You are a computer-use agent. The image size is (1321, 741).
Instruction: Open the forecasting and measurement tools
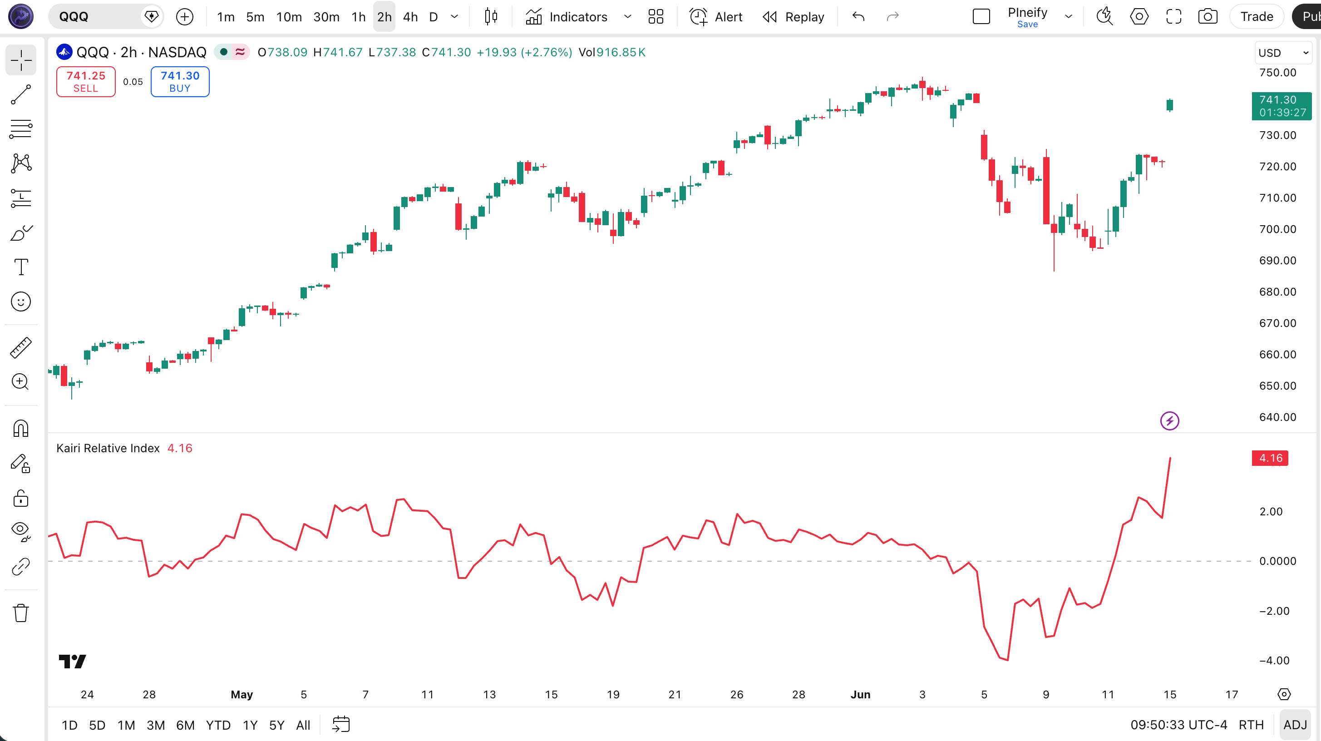[21, 198]
